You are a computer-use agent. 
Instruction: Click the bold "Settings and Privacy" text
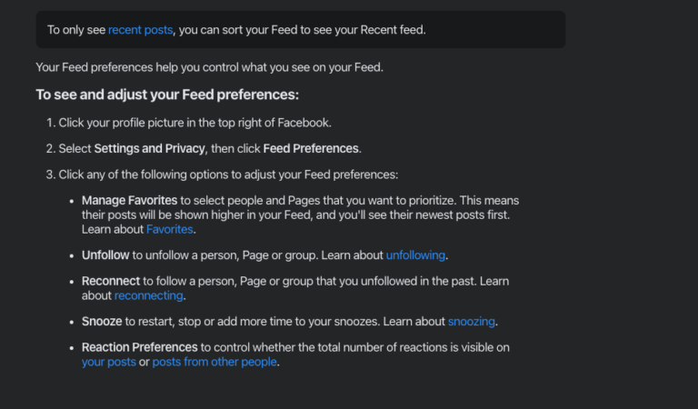[x=150, y=149]
